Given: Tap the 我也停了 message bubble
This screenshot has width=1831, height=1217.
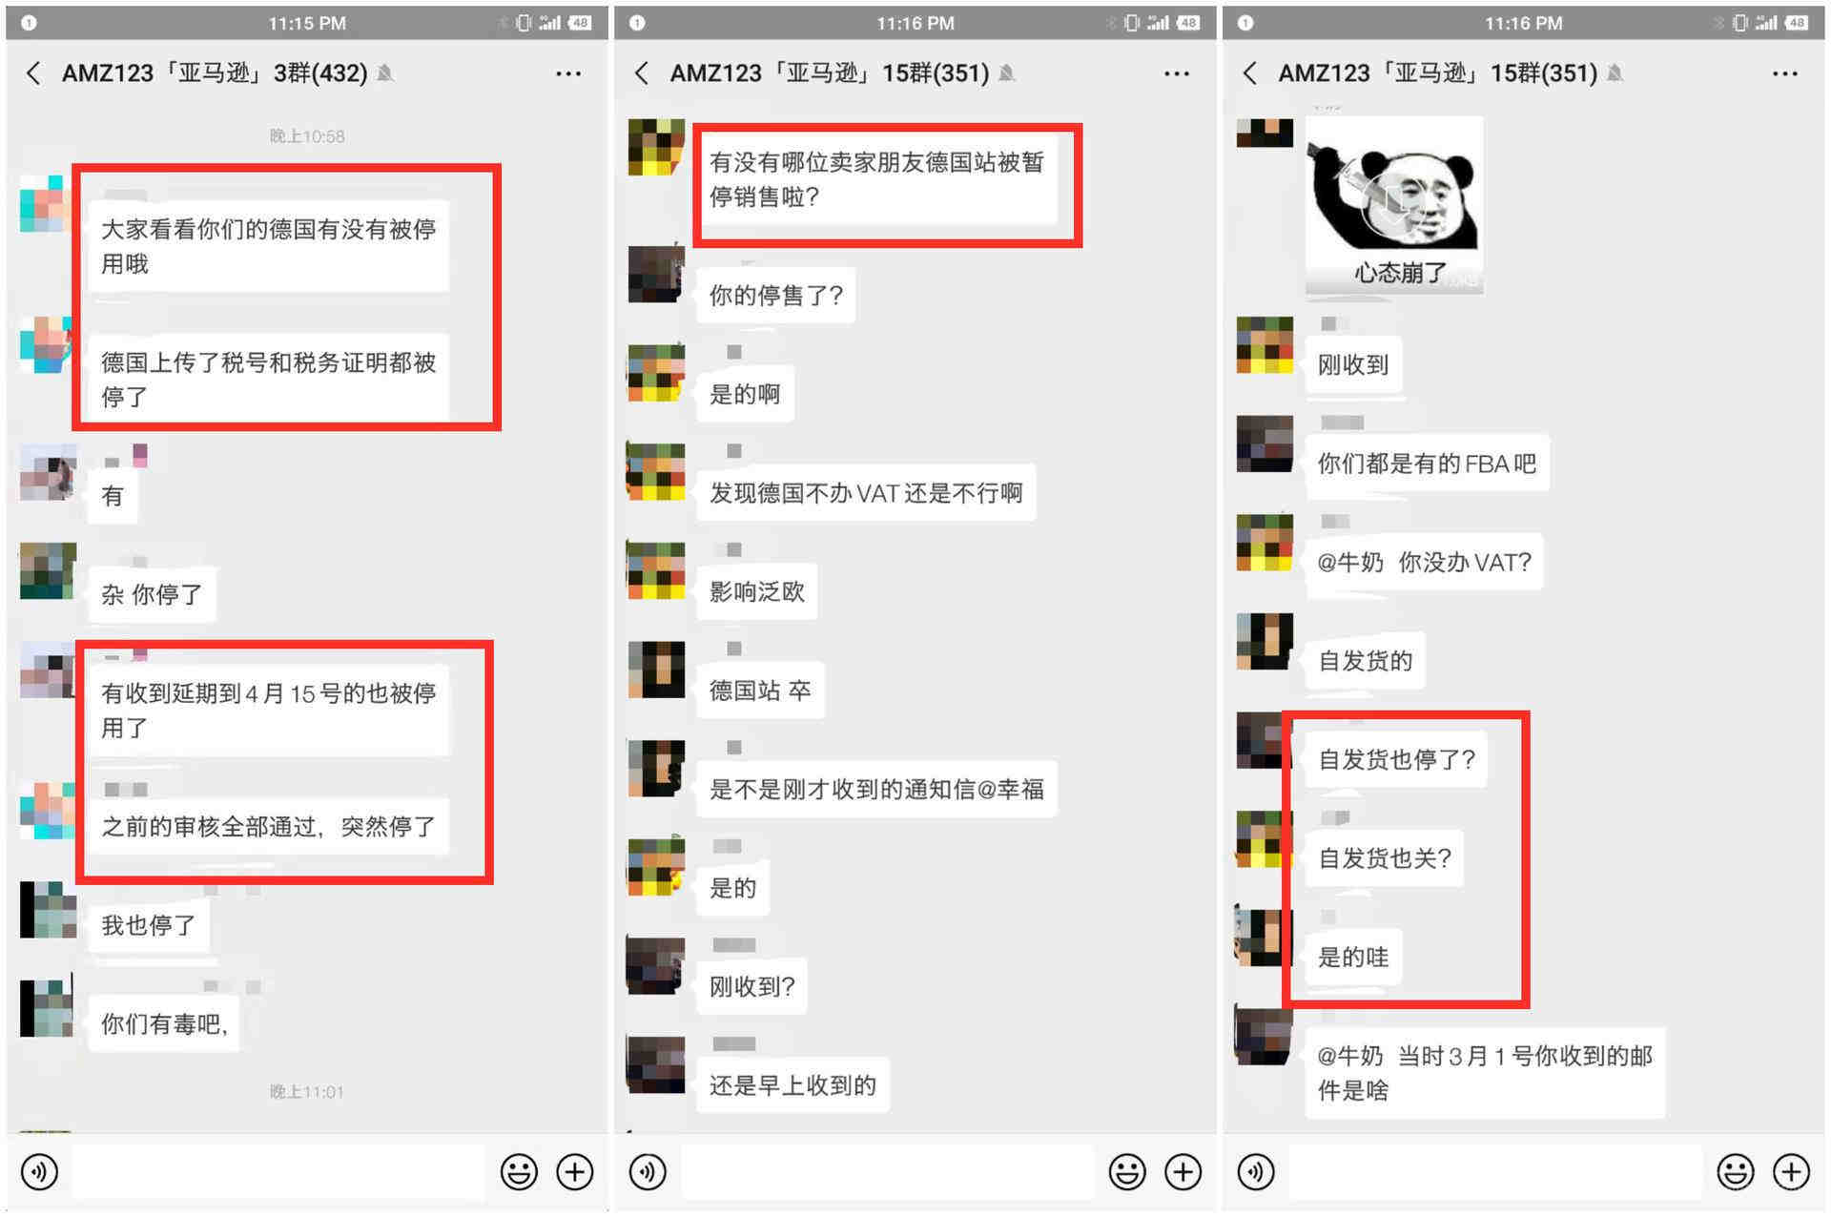Looking at the screenshot, I should pos(149,925).
